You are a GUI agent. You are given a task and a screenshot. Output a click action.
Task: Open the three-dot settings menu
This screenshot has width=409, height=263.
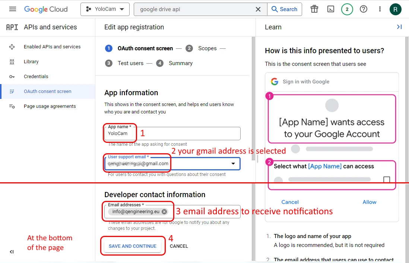click(x=380, y=9)
